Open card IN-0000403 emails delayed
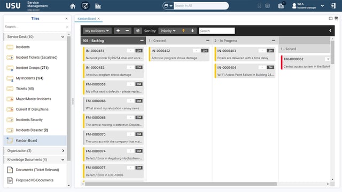The width and height of the screenshot is (342, 192). coord(245,54)
